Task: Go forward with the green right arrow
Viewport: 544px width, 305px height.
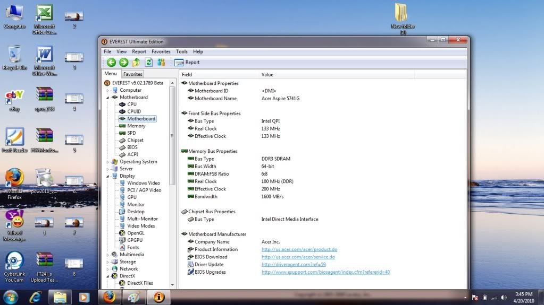Action: click(x=124, y=62)
